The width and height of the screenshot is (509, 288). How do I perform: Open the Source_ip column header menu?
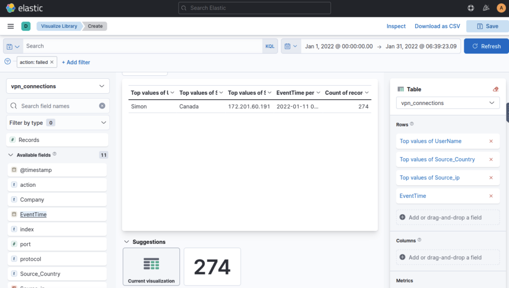pos(269,93)
